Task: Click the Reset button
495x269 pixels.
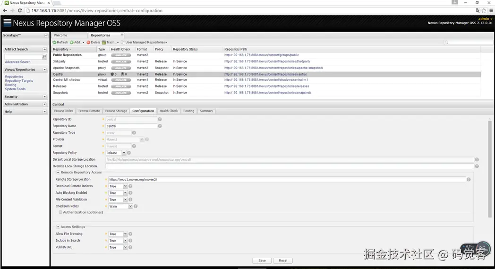Action: [x=283, y=260]
